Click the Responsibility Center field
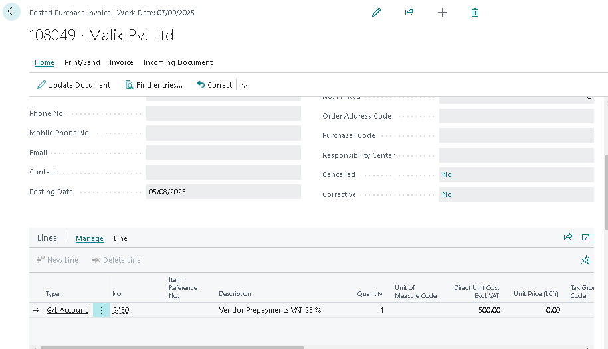Image resolution: width=608 pixels, height=349 pixels. coord(516,155)
